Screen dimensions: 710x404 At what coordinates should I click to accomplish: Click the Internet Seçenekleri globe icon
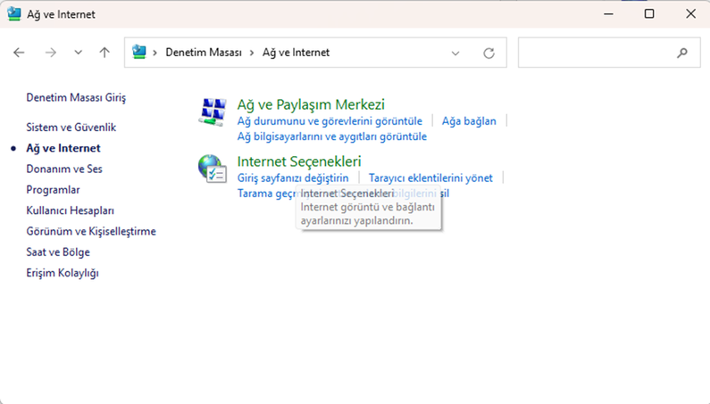212,169
